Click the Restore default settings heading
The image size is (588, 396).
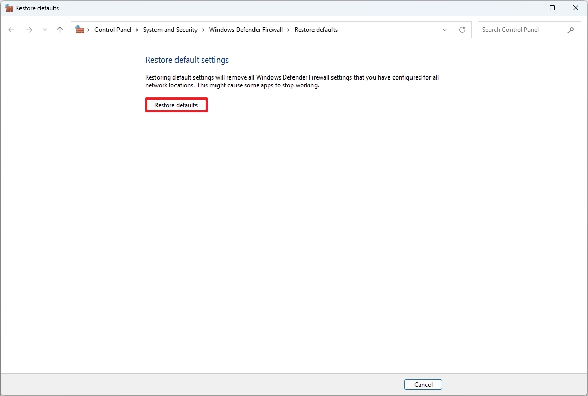pos(187,60)
